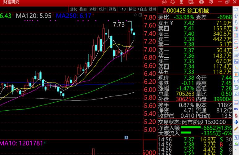The width and height of the screenshot is (239, 155).
Task: Select the 徐工机械 stock name header
Action: tap(198, 11)
